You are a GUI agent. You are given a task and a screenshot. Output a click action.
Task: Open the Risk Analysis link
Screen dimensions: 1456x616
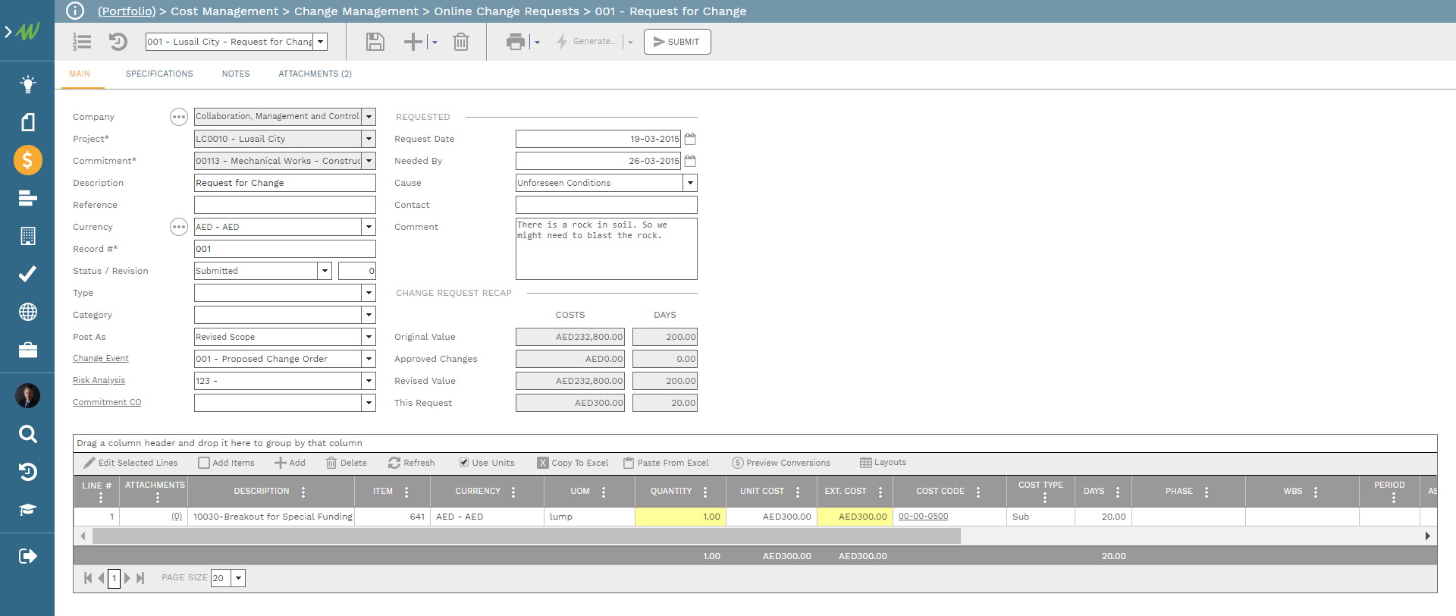[99, 380]
